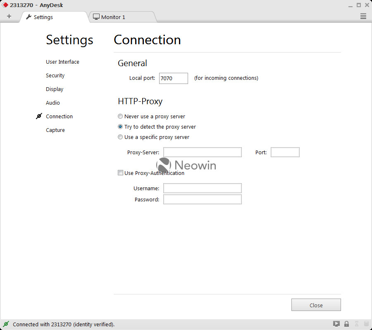Open Audio settings section

pyautogui.click(x=52, y=103)
